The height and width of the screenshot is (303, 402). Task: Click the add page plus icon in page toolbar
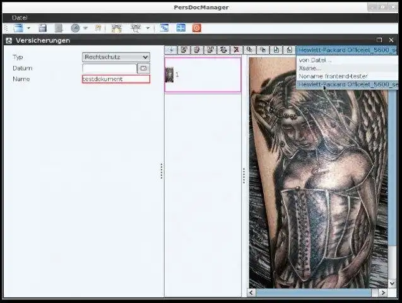pos(171,50)
